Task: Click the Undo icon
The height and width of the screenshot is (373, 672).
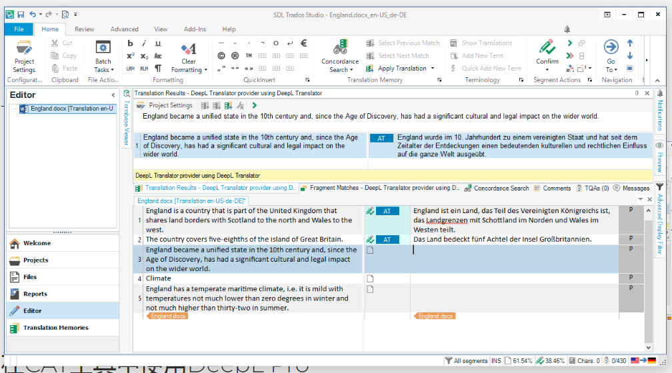Action: click(33, 15)
